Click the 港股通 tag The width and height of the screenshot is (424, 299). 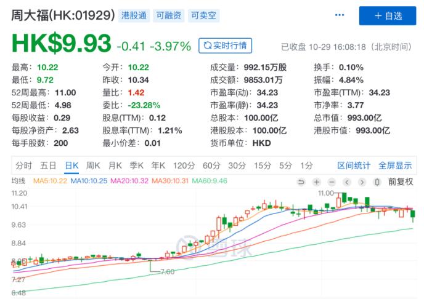(x=134, y=15)
